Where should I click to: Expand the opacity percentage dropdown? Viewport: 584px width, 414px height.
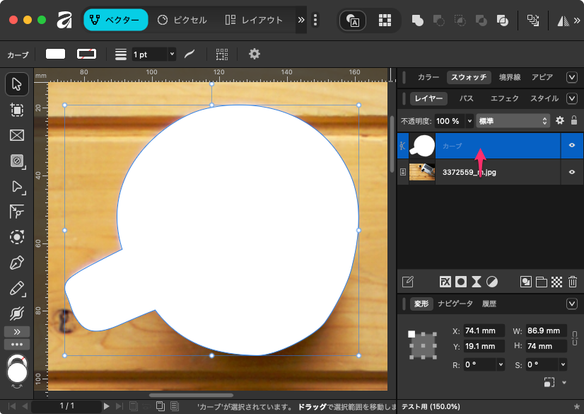click(x=469, y=121)
